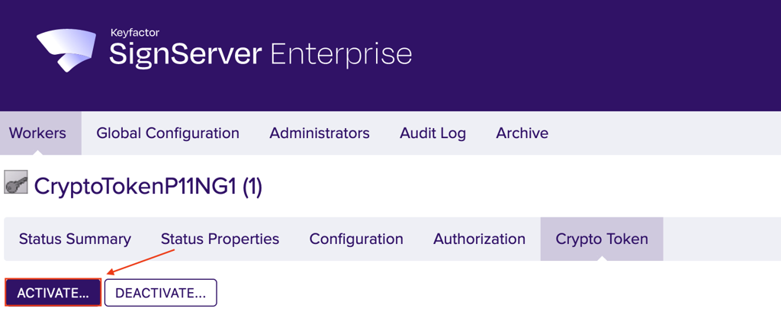Switch to the Status Summary tab
The image size is (781, 318).
(75, 239)
